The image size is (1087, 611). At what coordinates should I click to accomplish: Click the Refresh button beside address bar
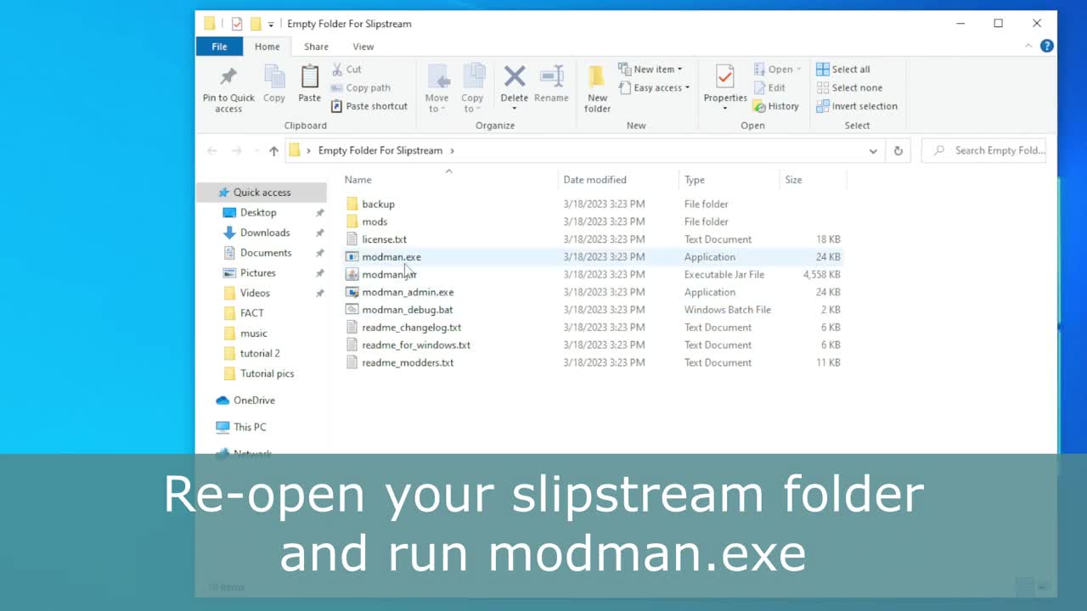898,151
